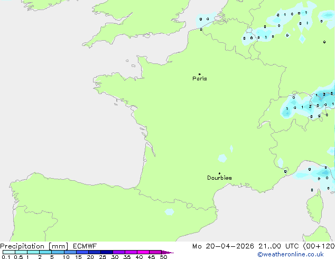Select the Paris location dot marker

pyautogui.click(x=200, y=74)
